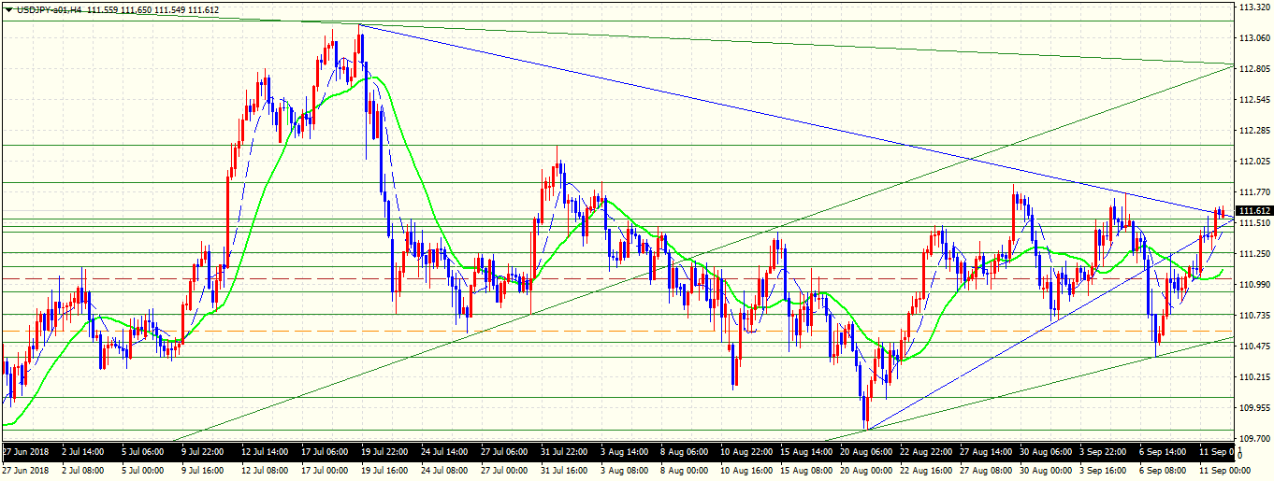Click the 17 Jul 00:00 lower time label
Viewport: 1274px width, 481px height.
(326, 471)
